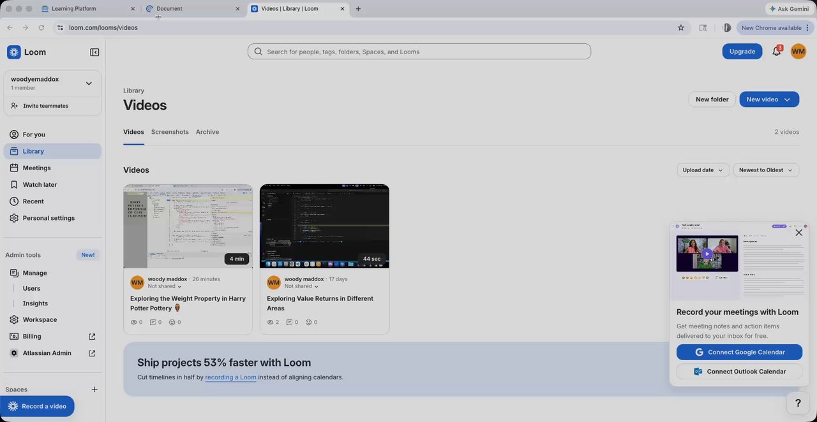Follow the recording a Loom link
The image size is (817, 422).
pos(230,377)
